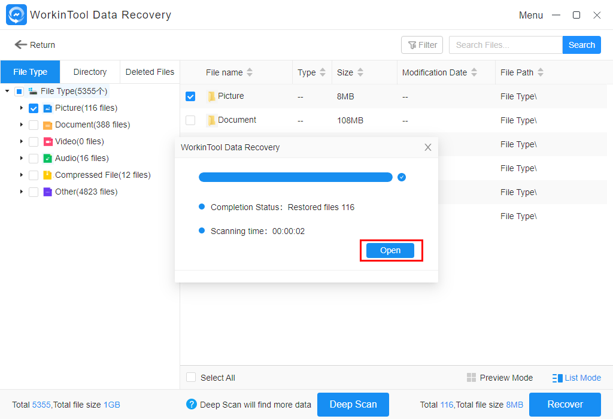Click the Audio category icon in tree
The width and height of the screenshot is (613, 419).
[47, 159]
